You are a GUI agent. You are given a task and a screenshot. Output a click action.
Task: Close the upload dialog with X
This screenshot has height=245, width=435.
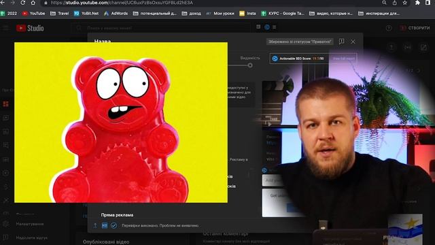(x=353, y=42)
